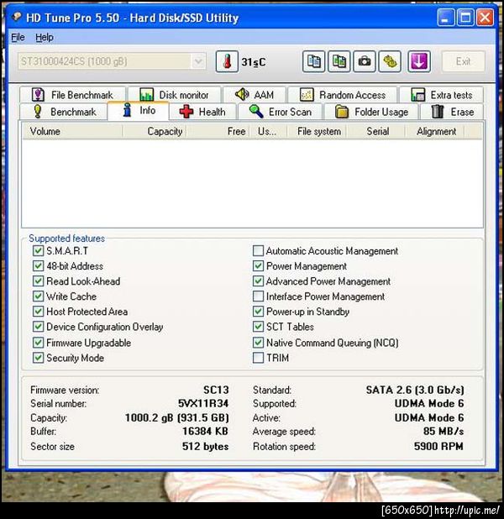Open the File menu
The image size is (504, 519).
pos(18,38)
